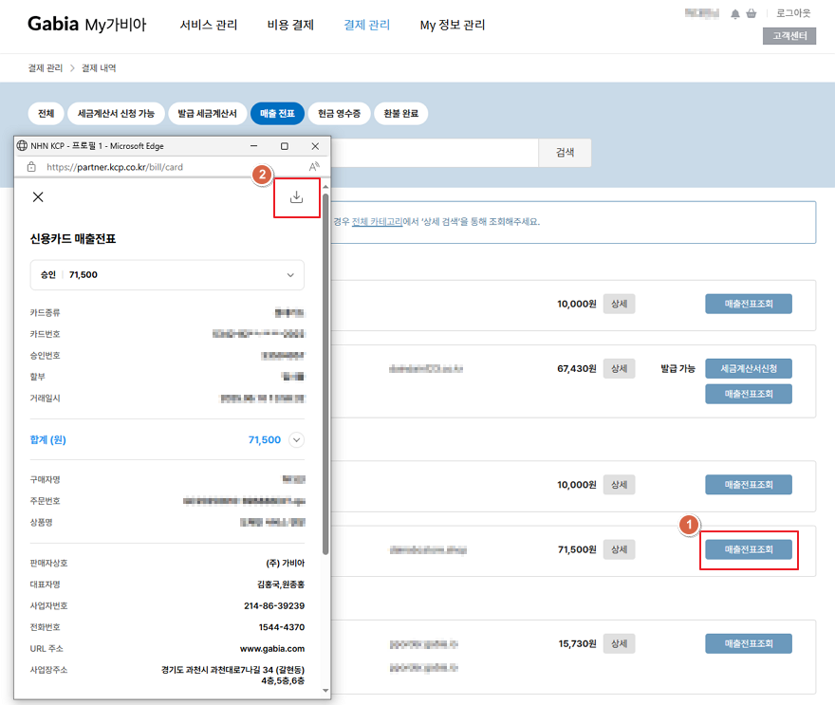Open the My 정보 관리 menu
Image resolution: width=835 pixels, height=705 pixels.
[453, 25]
